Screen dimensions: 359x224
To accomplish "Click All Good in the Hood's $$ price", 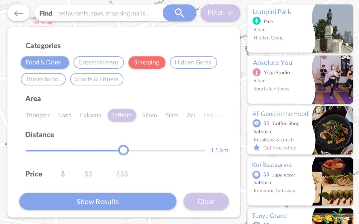I will point(266,123).
